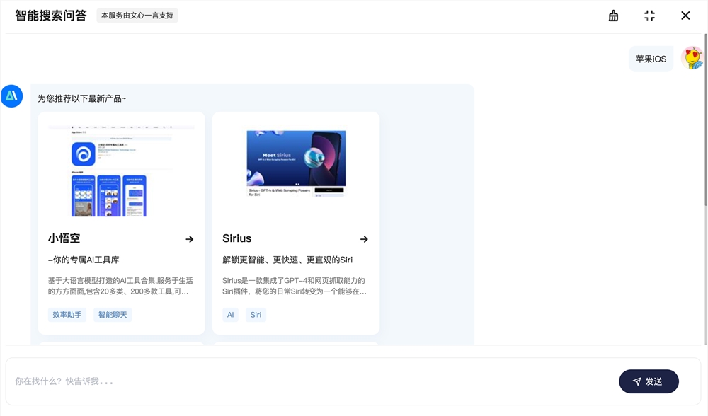Open the 小悟空 product title link
708x416 pixels.
tap(62, 238)
